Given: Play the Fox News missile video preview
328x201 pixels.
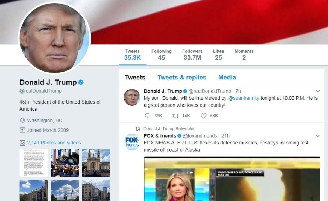Looking at the screenshot, I should click(x=232, y=179).
